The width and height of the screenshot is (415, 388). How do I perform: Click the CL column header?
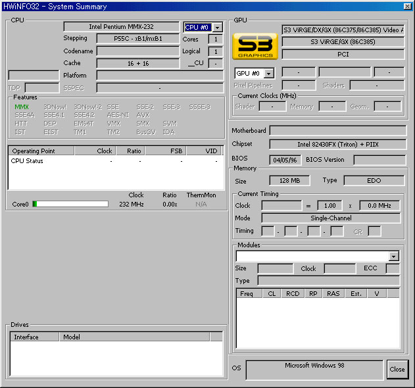[272, 293]
